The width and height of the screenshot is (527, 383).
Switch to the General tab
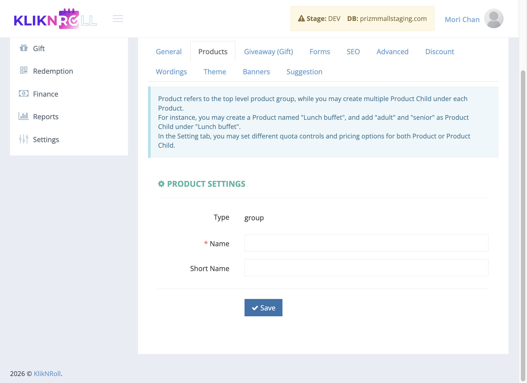point(169,52)
